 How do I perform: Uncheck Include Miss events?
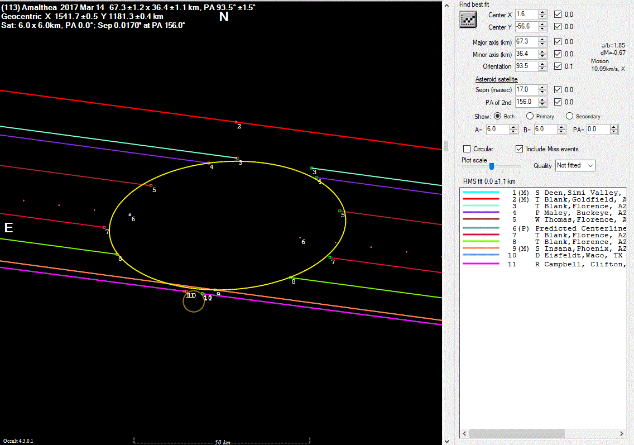point(520,149)
